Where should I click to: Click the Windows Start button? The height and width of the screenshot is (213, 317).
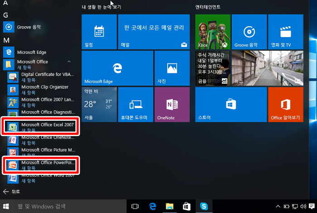click(6, 206)
